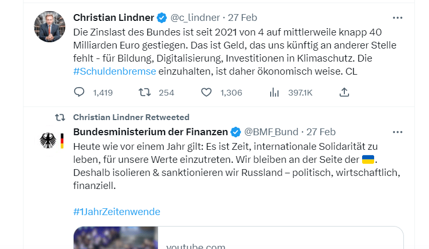View analytics for the 397.1K views tweet
Image resolution: width=429 pixels, height=249 pixels.
point(274,92)
